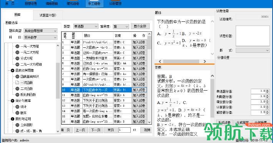273x143 pixels.
Task: Click the minus icon beside 二次函数
Action: tap(17, 89)
